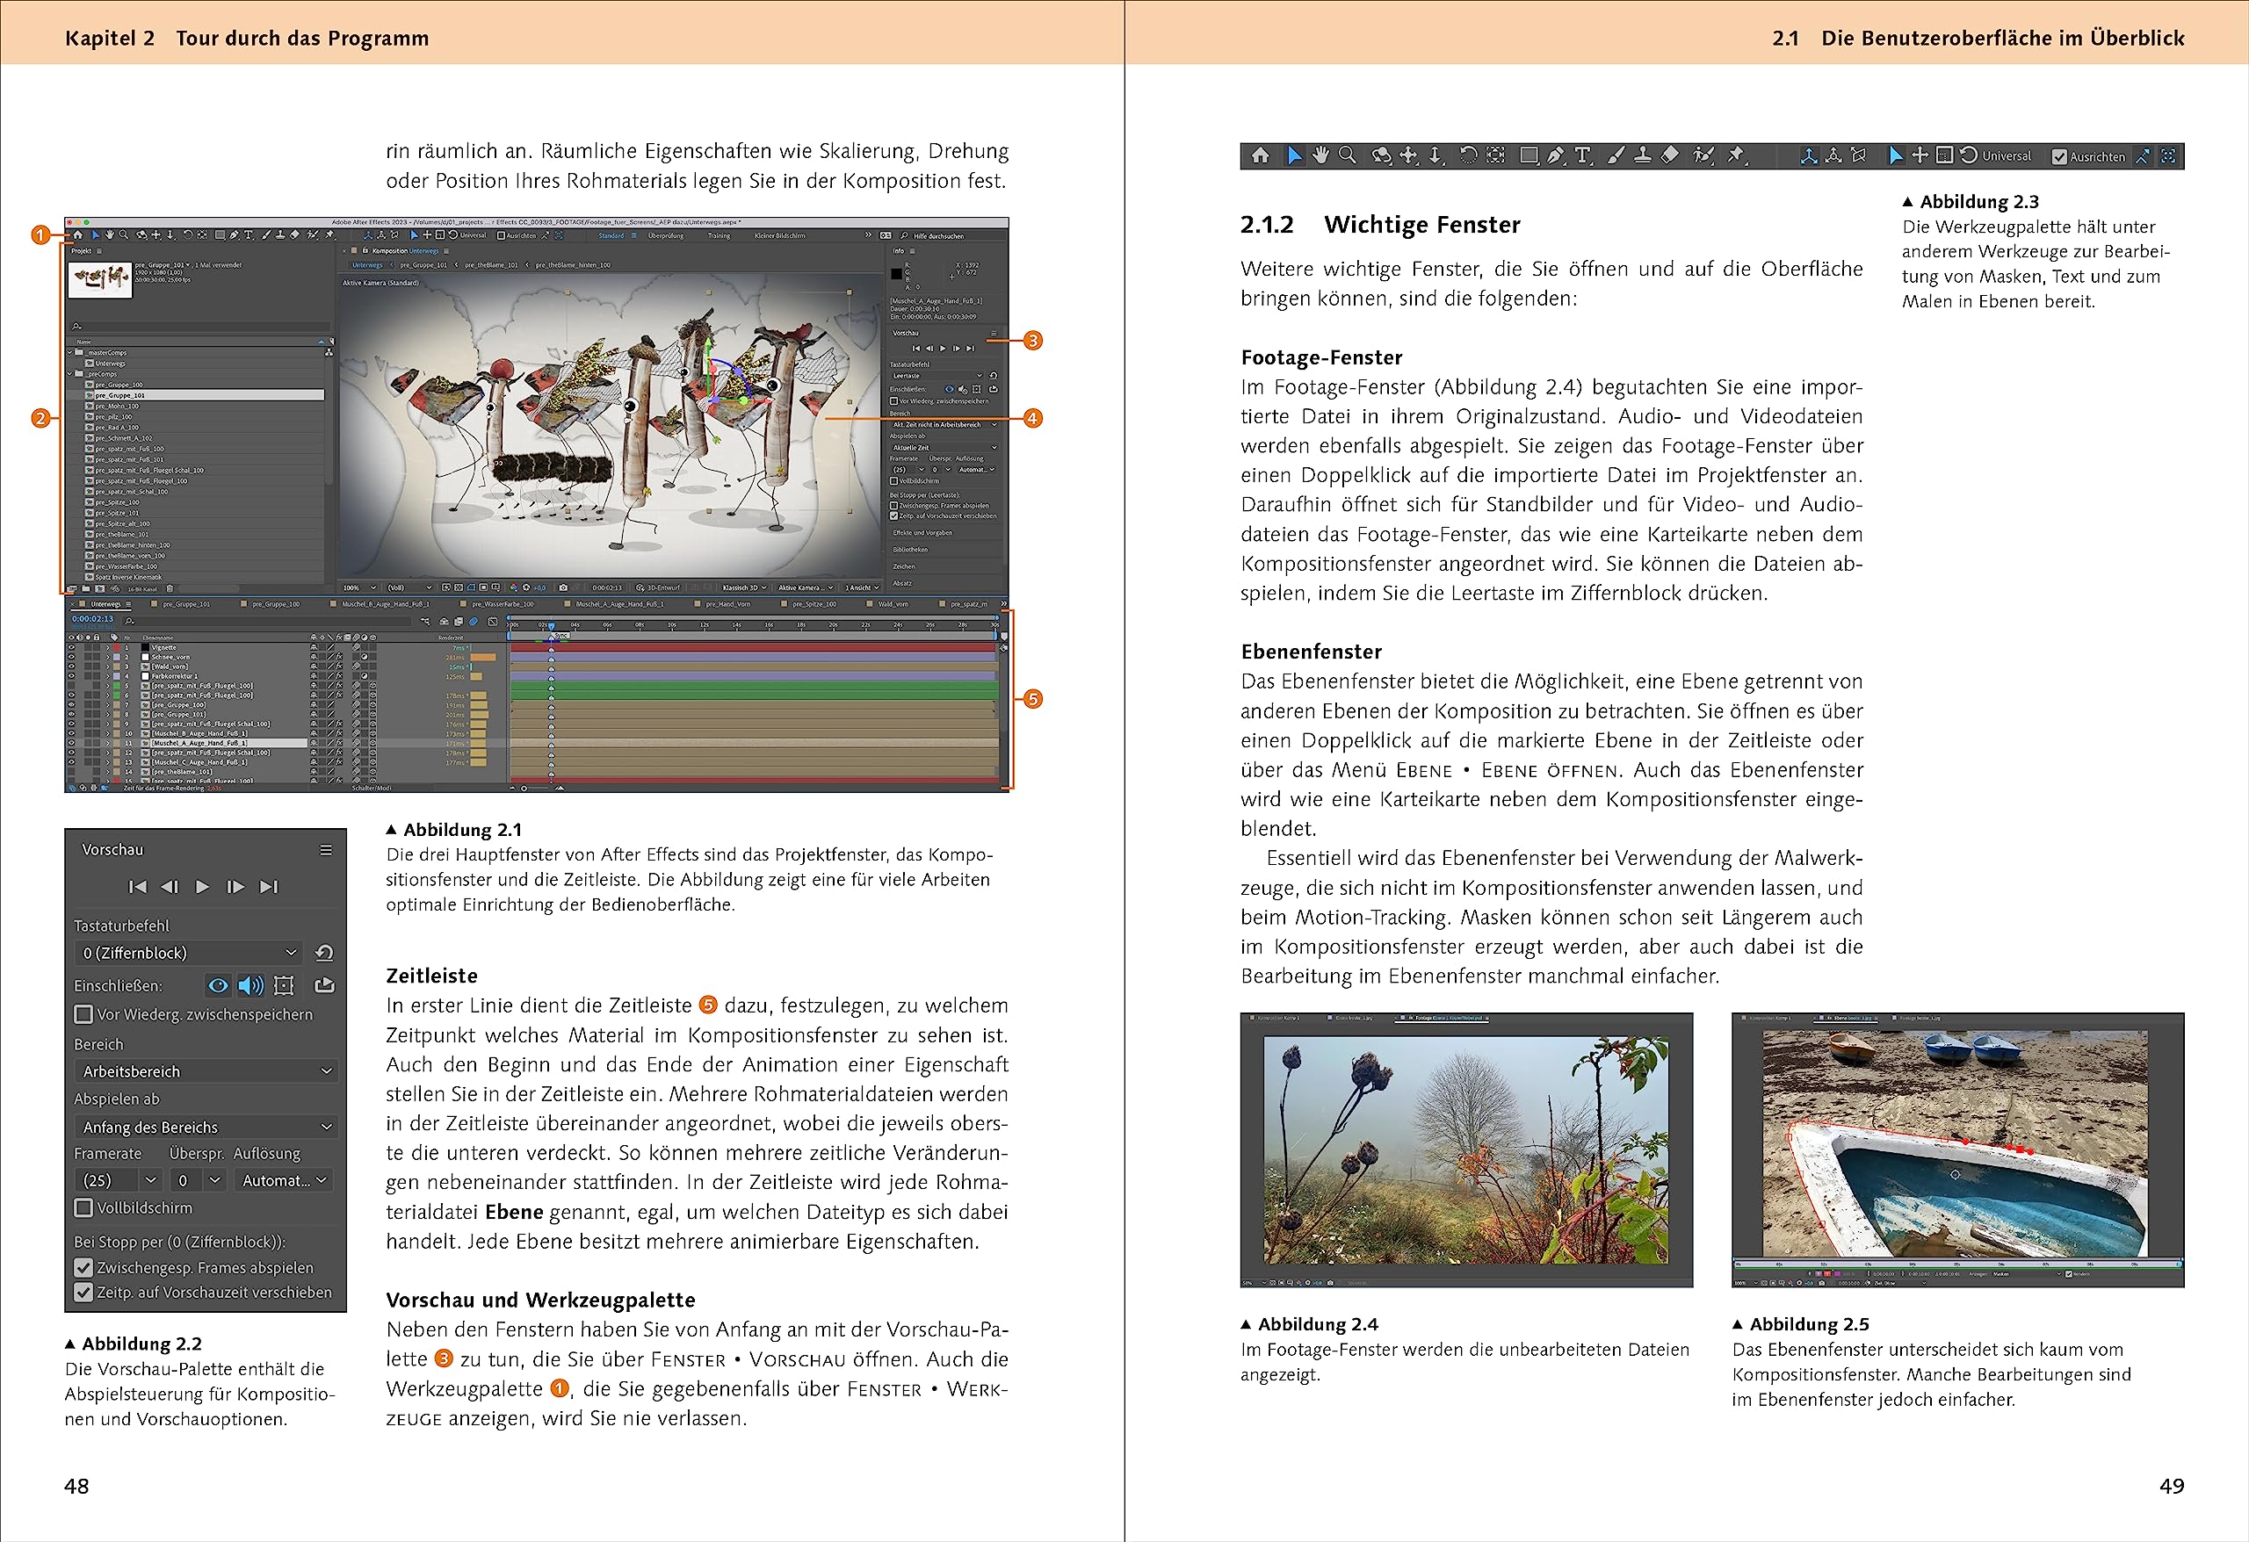Expand Zeichen panel in main screenshot
The image size is (2249, 1542).
tap(904, 567)
